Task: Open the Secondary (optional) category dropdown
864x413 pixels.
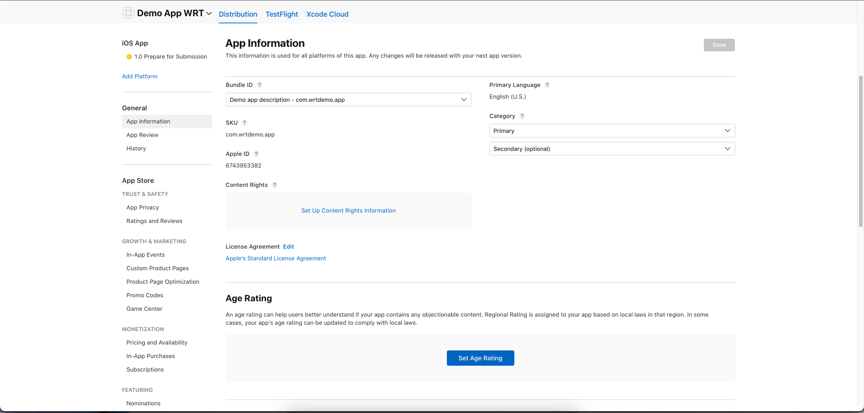Action: tap(612, 149)
